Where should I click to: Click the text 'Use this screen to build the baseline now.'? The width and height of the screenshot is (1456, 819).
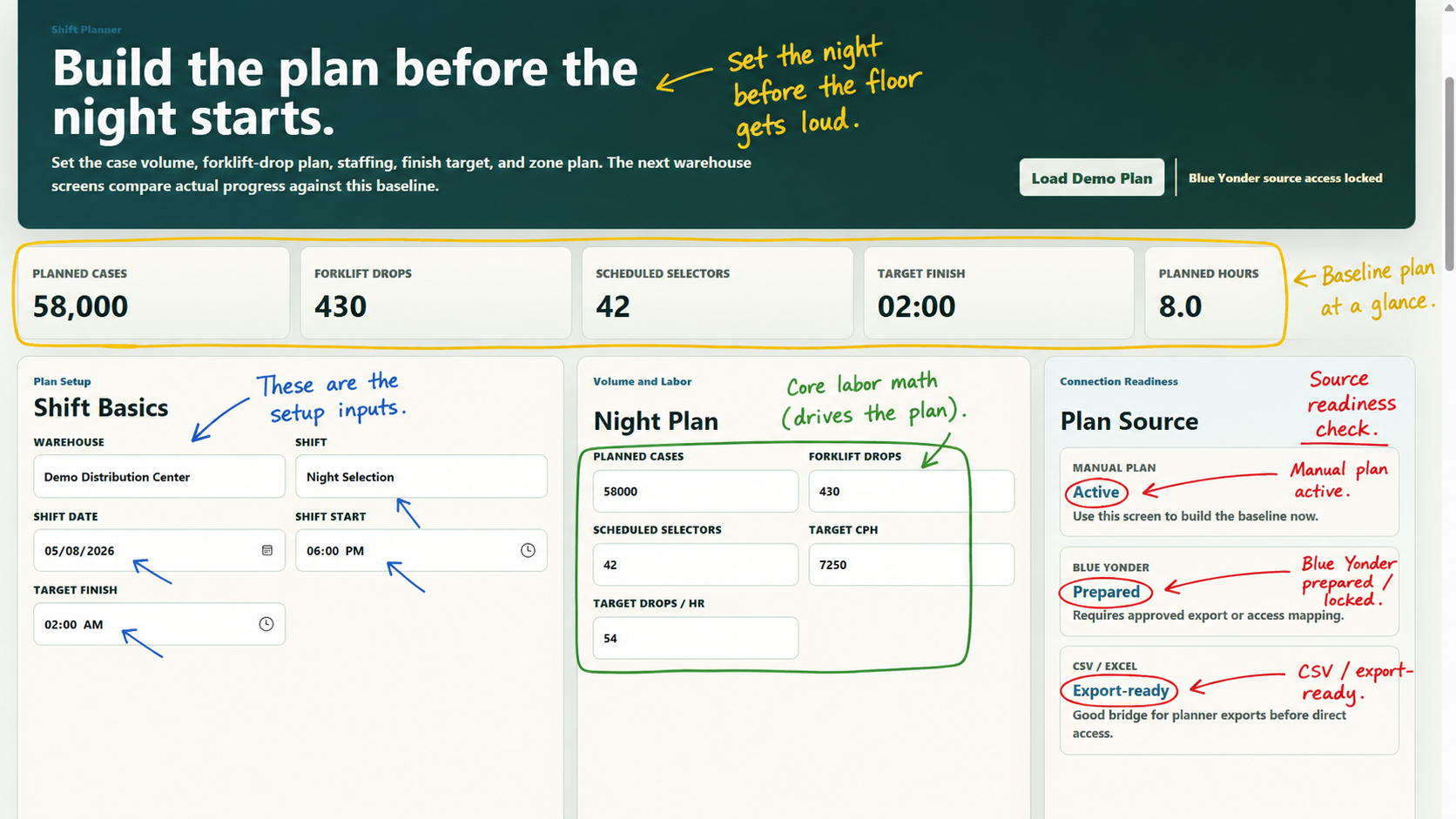point(1195,516)
